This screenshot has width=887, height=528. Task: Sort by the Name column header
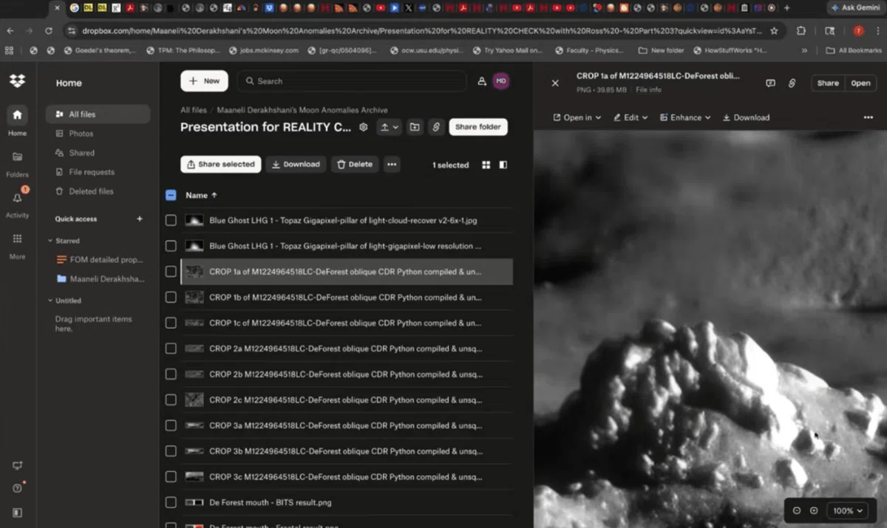coord(202,195)
